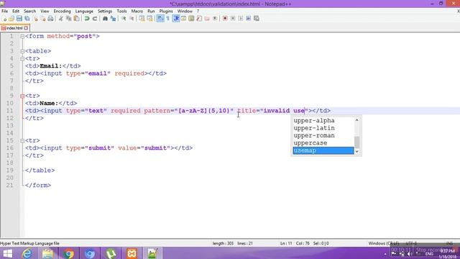This screenshot has height=259, width=460.
Task: Open the Language menu
Action: pos(84,12)
